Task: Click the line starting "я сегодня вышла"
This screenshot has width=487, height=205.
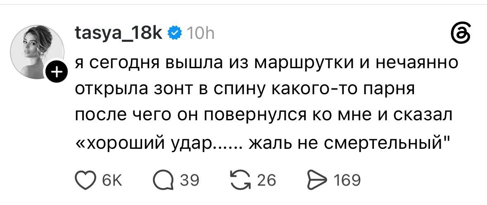Action: (267, 63)
